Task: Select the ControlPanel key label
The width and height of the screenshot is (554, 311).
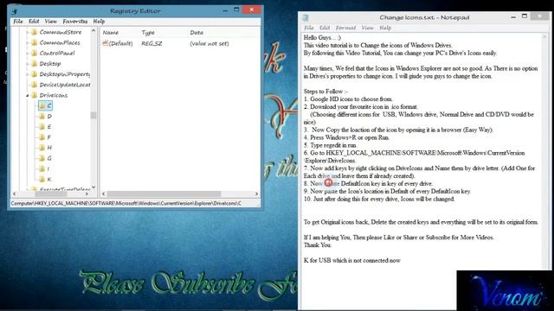Action: click(x=57, y=54)
